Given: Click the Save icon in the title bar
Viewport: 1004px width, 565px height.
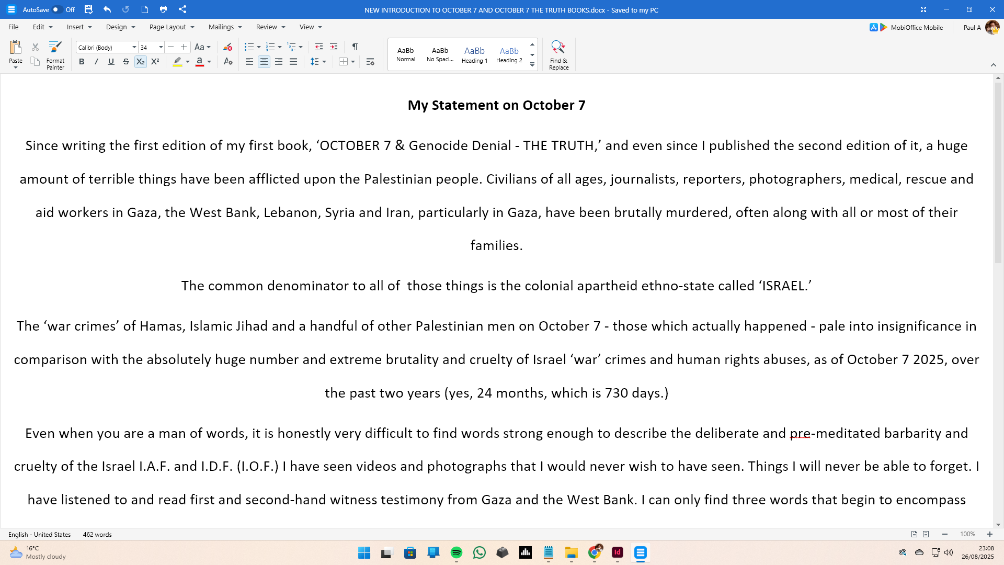Looking at the screenshot, I should tap(88, 9).
